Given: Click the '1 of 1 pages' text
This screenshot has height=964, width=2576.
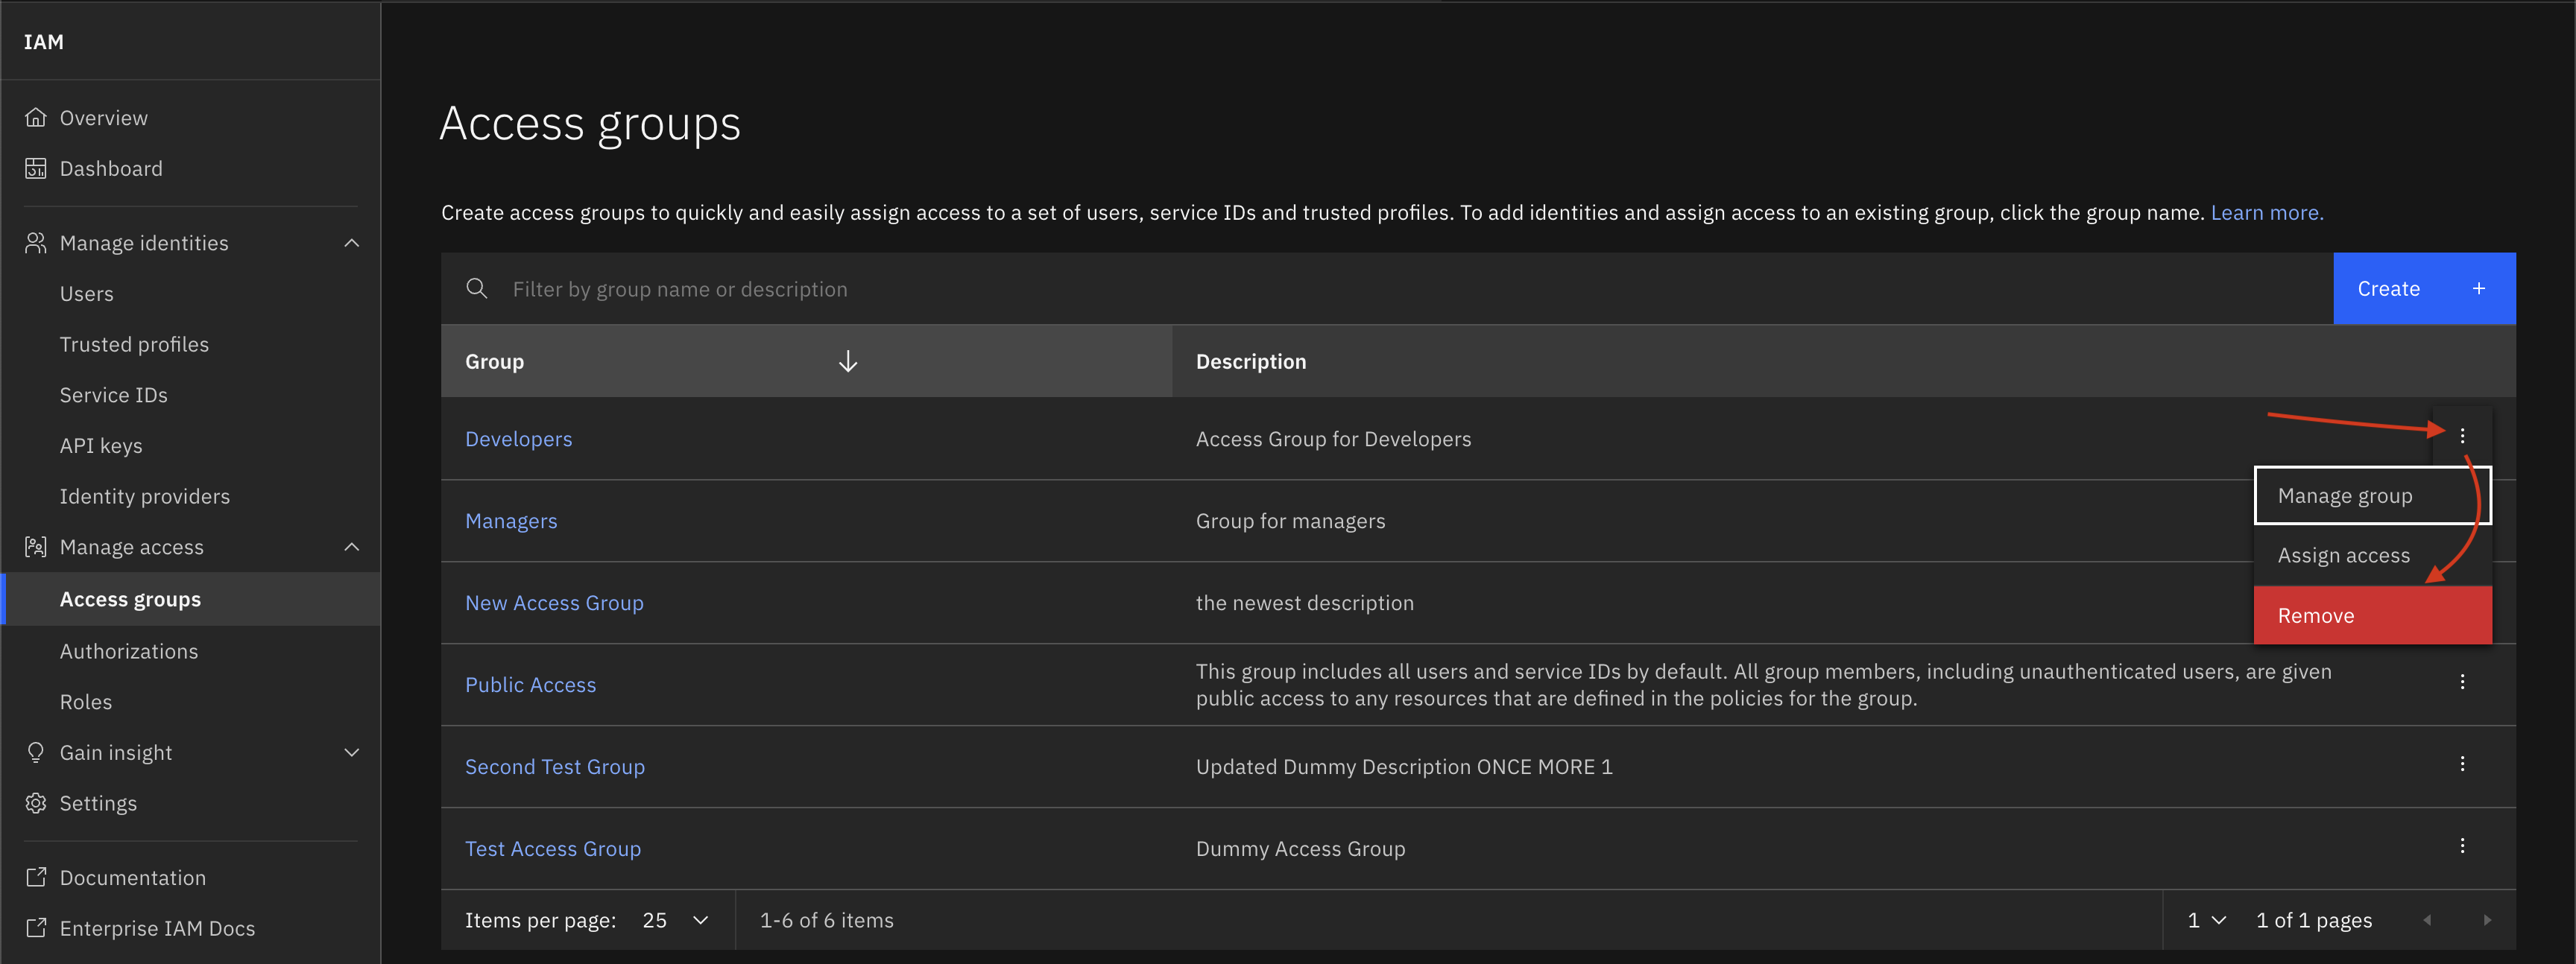Looking at the screenshot, I should point(2313,920).
